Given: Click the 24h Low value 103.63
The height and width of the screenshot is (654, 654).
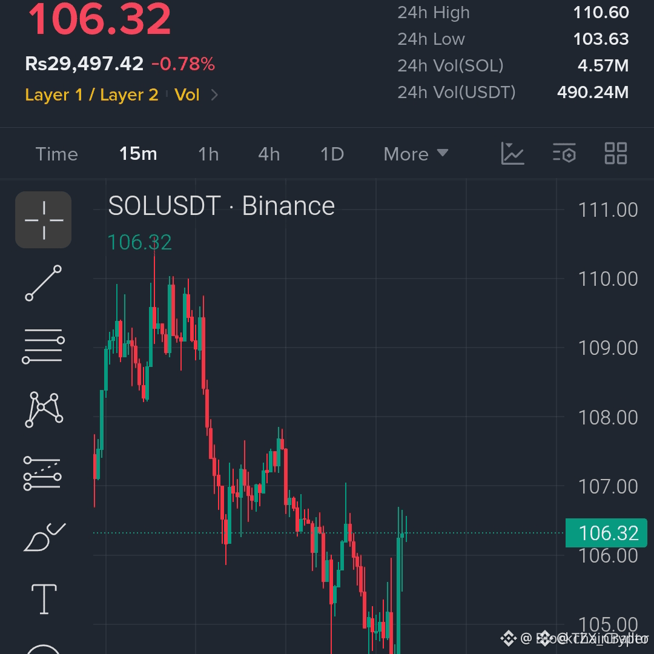Looking at the screenshot, I should (x=601, y=39).
